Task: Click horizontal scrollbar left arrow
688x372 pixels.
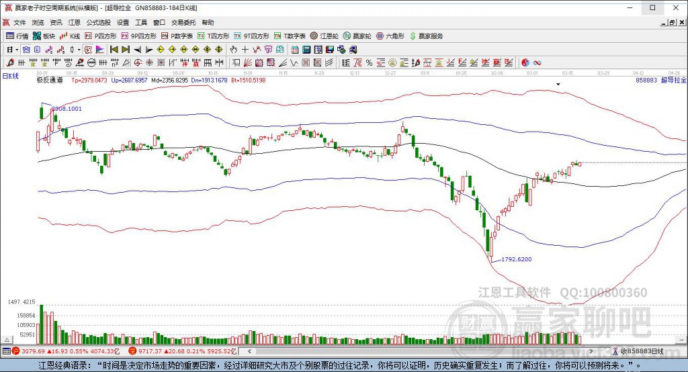Action: click(x=249, y=351)
